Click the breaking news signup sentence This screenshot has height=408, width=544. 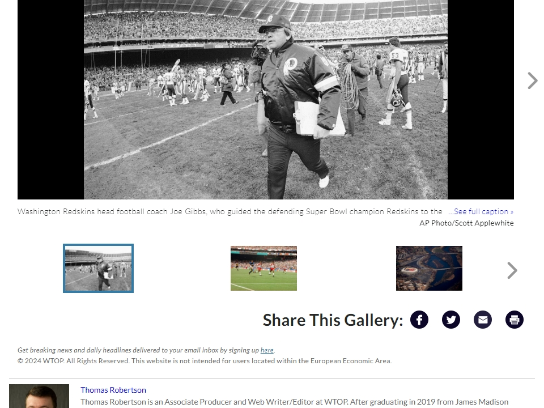pos(146,350)
